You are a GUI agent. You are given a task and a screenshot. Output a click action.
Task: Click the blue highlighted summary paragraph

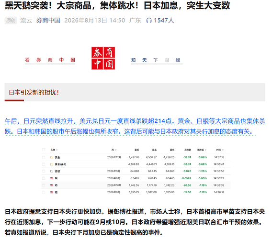[x=135, y=126]
